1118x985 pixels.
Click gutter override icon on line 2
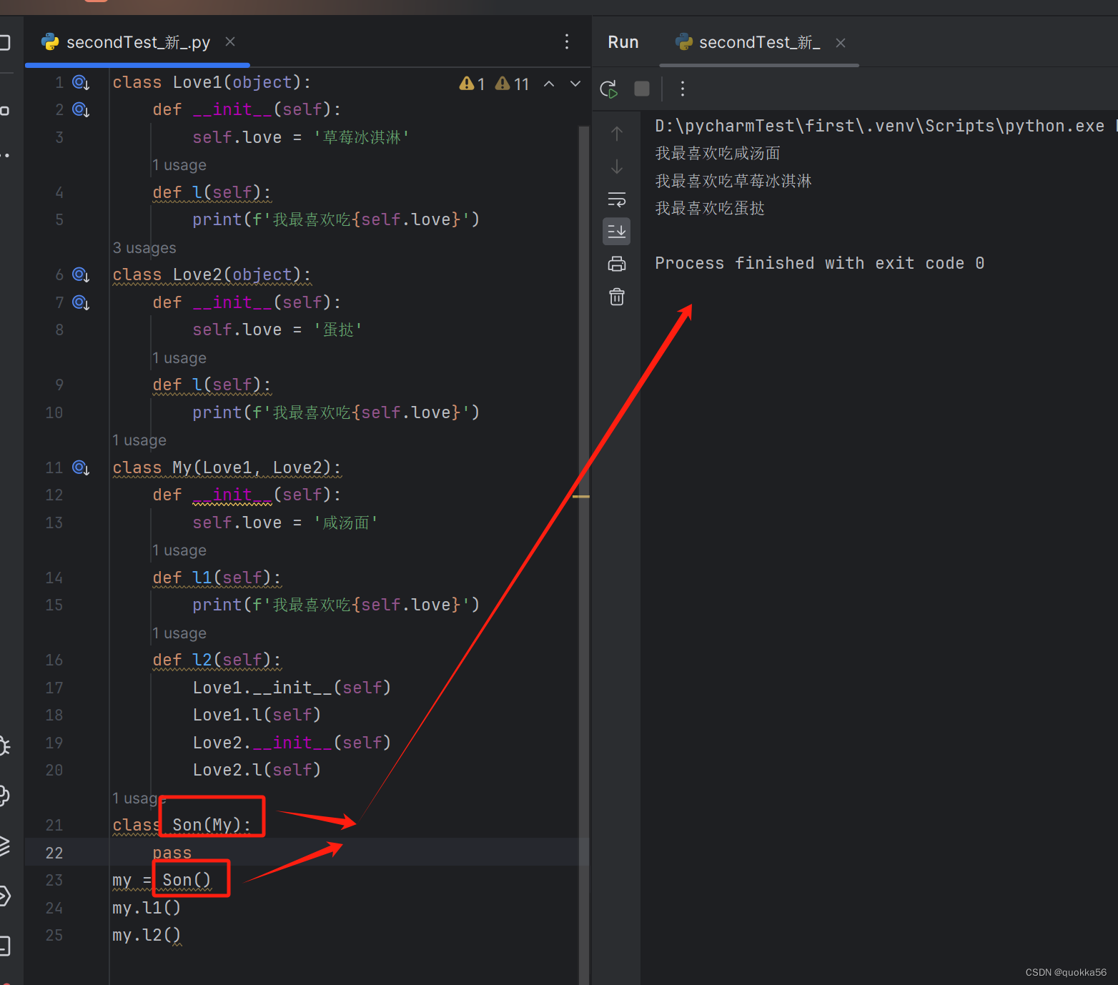click(81, 110)
